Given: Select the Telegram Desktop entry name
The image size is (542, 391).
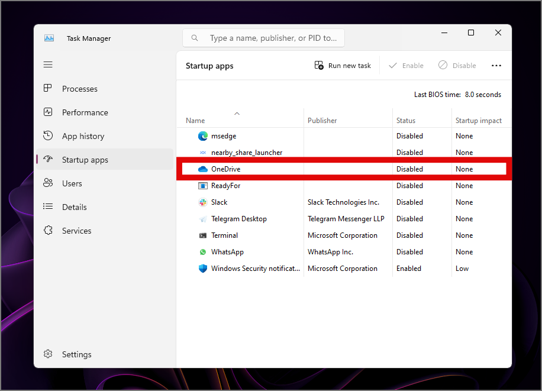Looking at the screenshot, I should click(239, 219).
